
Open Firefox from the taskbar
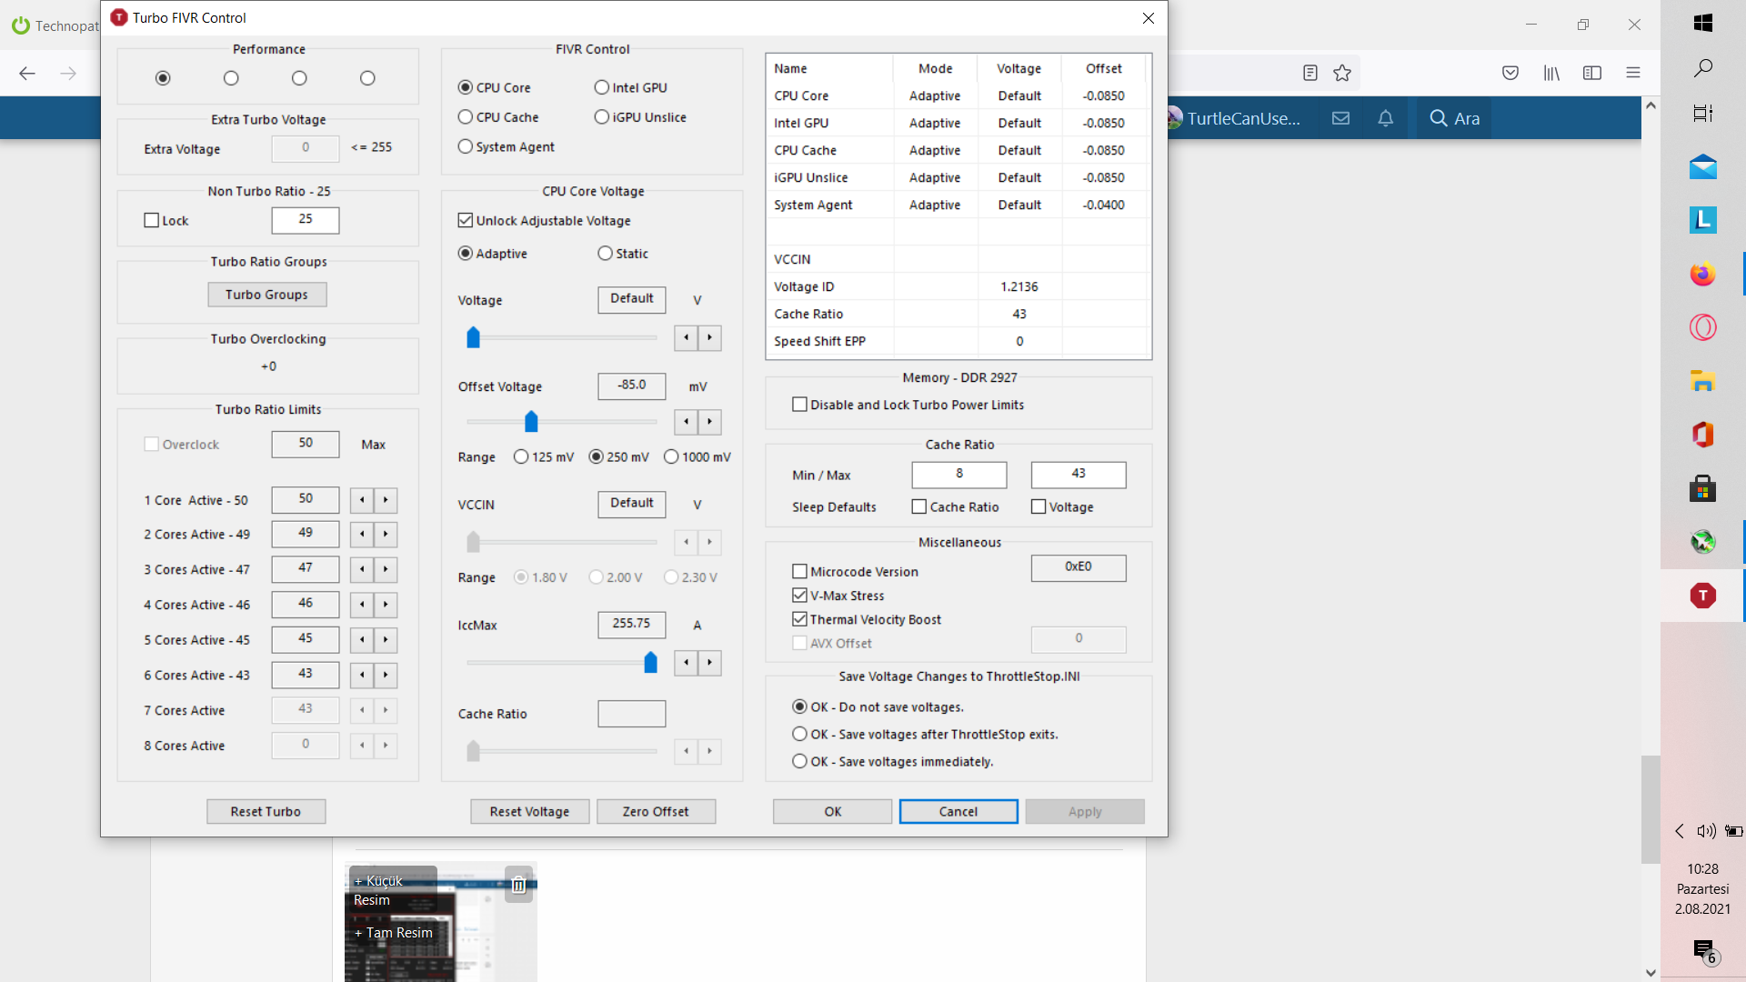point(1702,274)
